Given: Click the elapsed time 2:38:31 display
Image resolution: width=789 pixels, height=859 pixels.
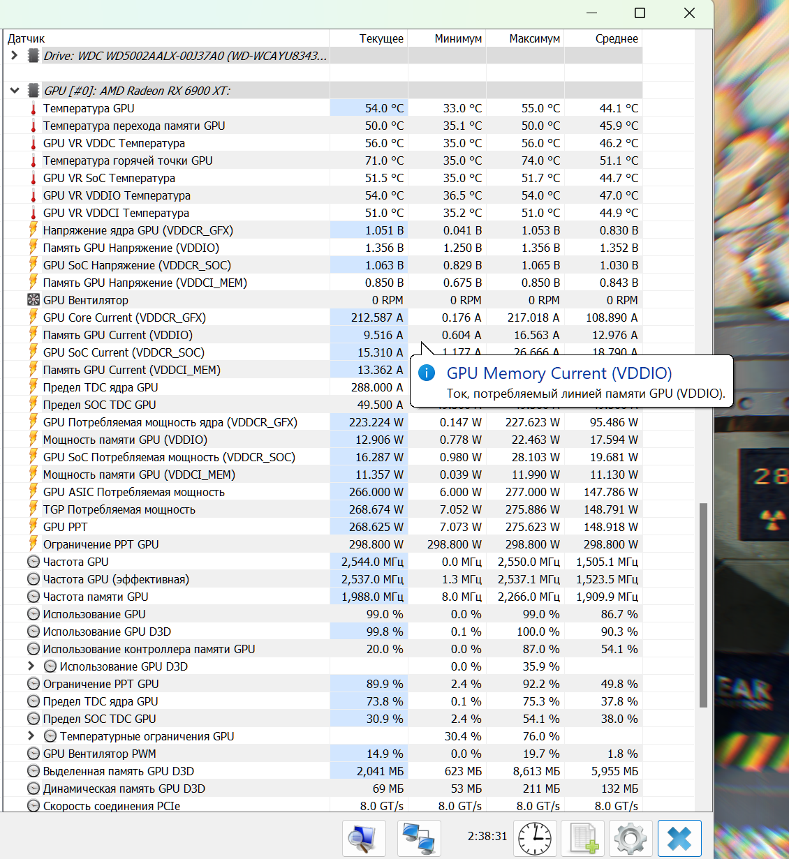Looking at the screenshot, I should 487,836.
